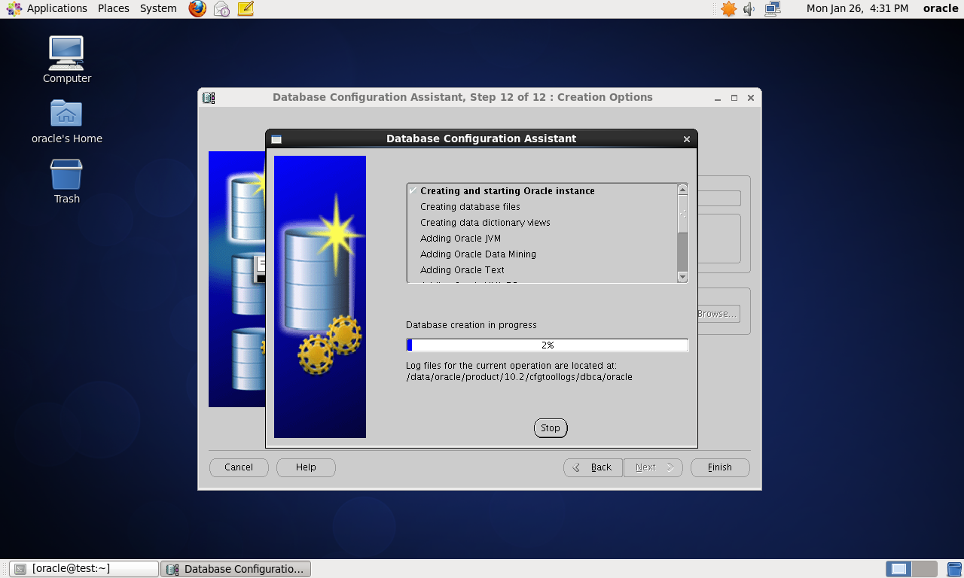Viewport: 964px width, 578px height.
Task: Open the Computer desktop icon
Action: pos(66,59)
